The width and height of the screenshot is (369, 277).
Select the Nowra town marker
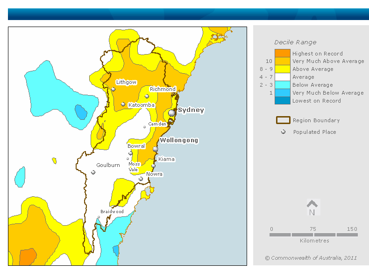tap(141, 179)
